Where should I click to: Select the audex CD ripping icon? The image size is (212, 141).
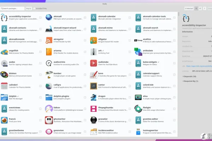tap(4, 63)
